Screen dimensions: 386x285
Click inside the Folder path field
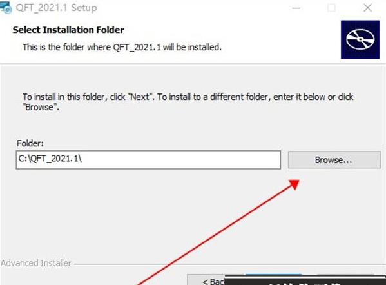pos(148,160)
